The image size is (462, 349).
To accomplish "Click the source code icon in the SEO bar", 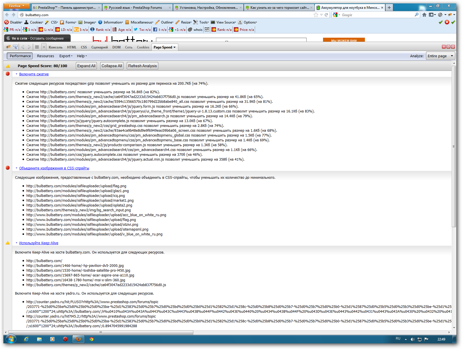I will point(207,29).
